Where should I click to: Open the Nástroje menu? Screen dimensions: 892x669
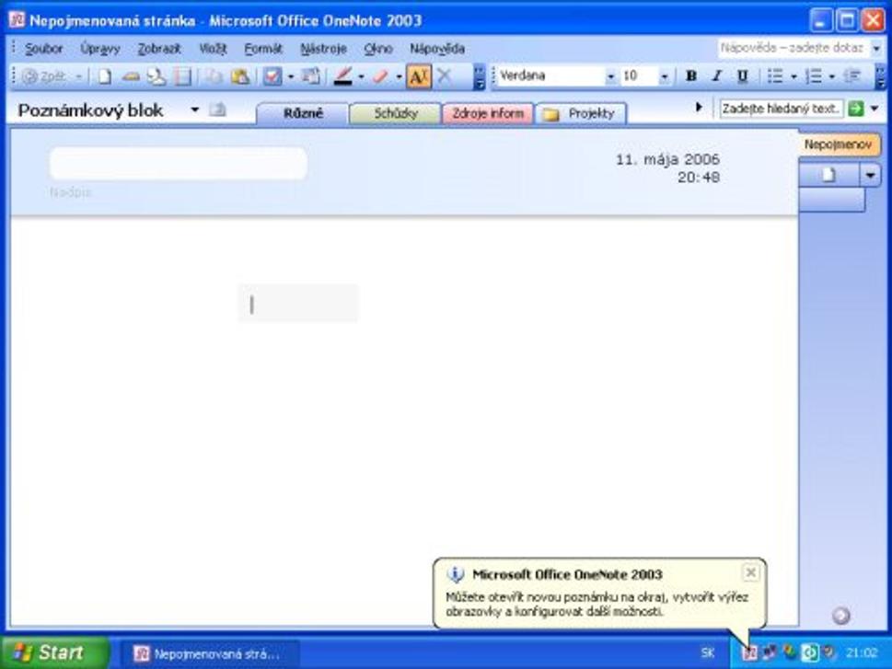(x=323, y=49)
